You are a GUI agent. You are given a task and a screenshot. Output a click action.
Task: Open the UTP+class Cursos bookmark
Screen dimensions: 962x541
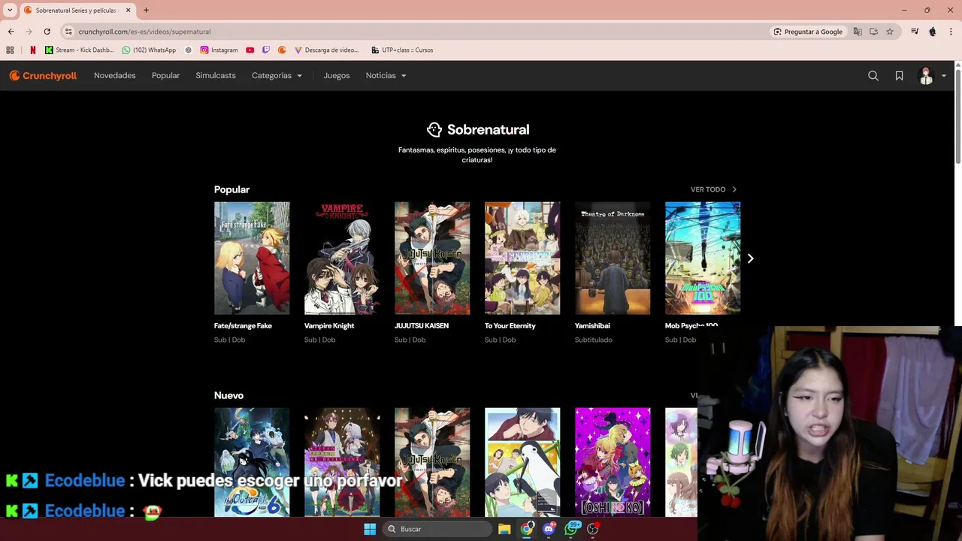402,50
